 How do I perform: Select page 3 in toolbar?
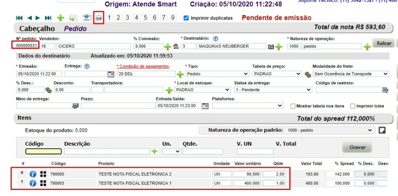[x=128, y=17]
